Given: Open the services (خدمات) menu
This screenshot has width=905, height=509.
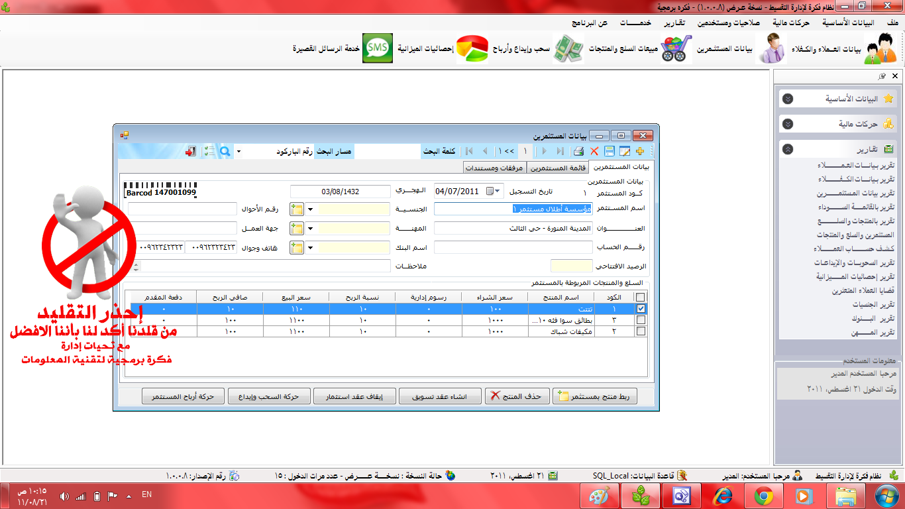Looking at the screenshot, I should click(635, 23).
